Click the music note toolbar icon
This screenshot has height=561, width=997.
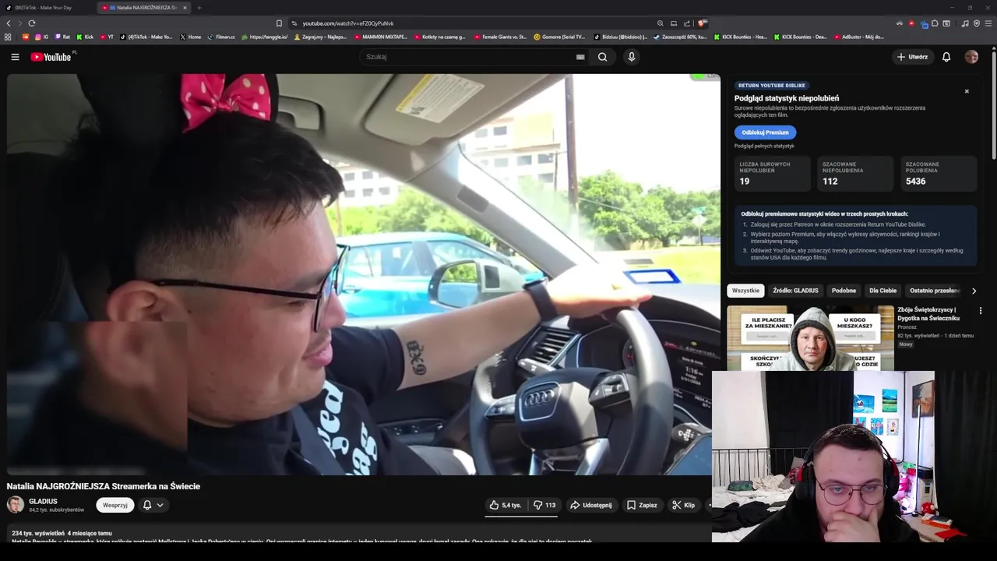point(965,23)
